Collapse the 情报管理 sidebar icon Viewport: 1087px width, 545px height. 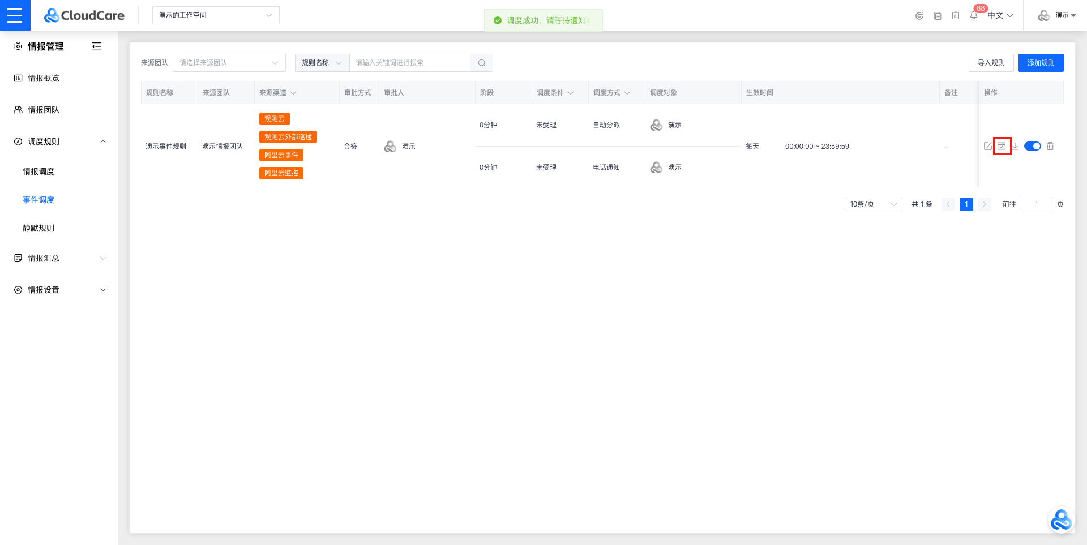click(97, 46)
